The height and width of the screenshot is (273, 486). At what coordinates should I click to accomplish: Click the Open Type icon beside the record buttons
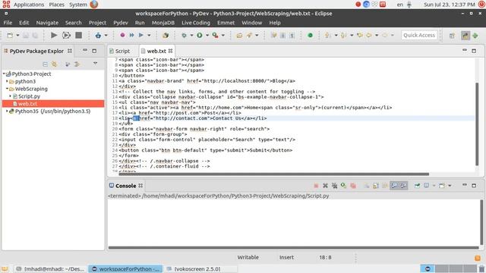166,36
